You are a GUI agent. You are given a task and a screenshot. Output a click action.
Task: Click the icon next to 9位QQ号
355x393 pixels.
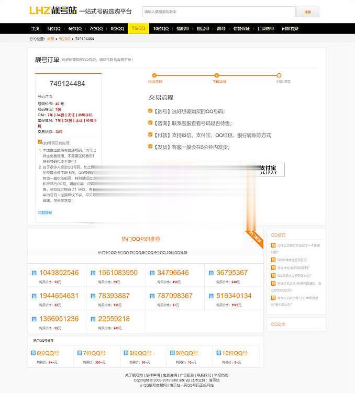[172, 353]
